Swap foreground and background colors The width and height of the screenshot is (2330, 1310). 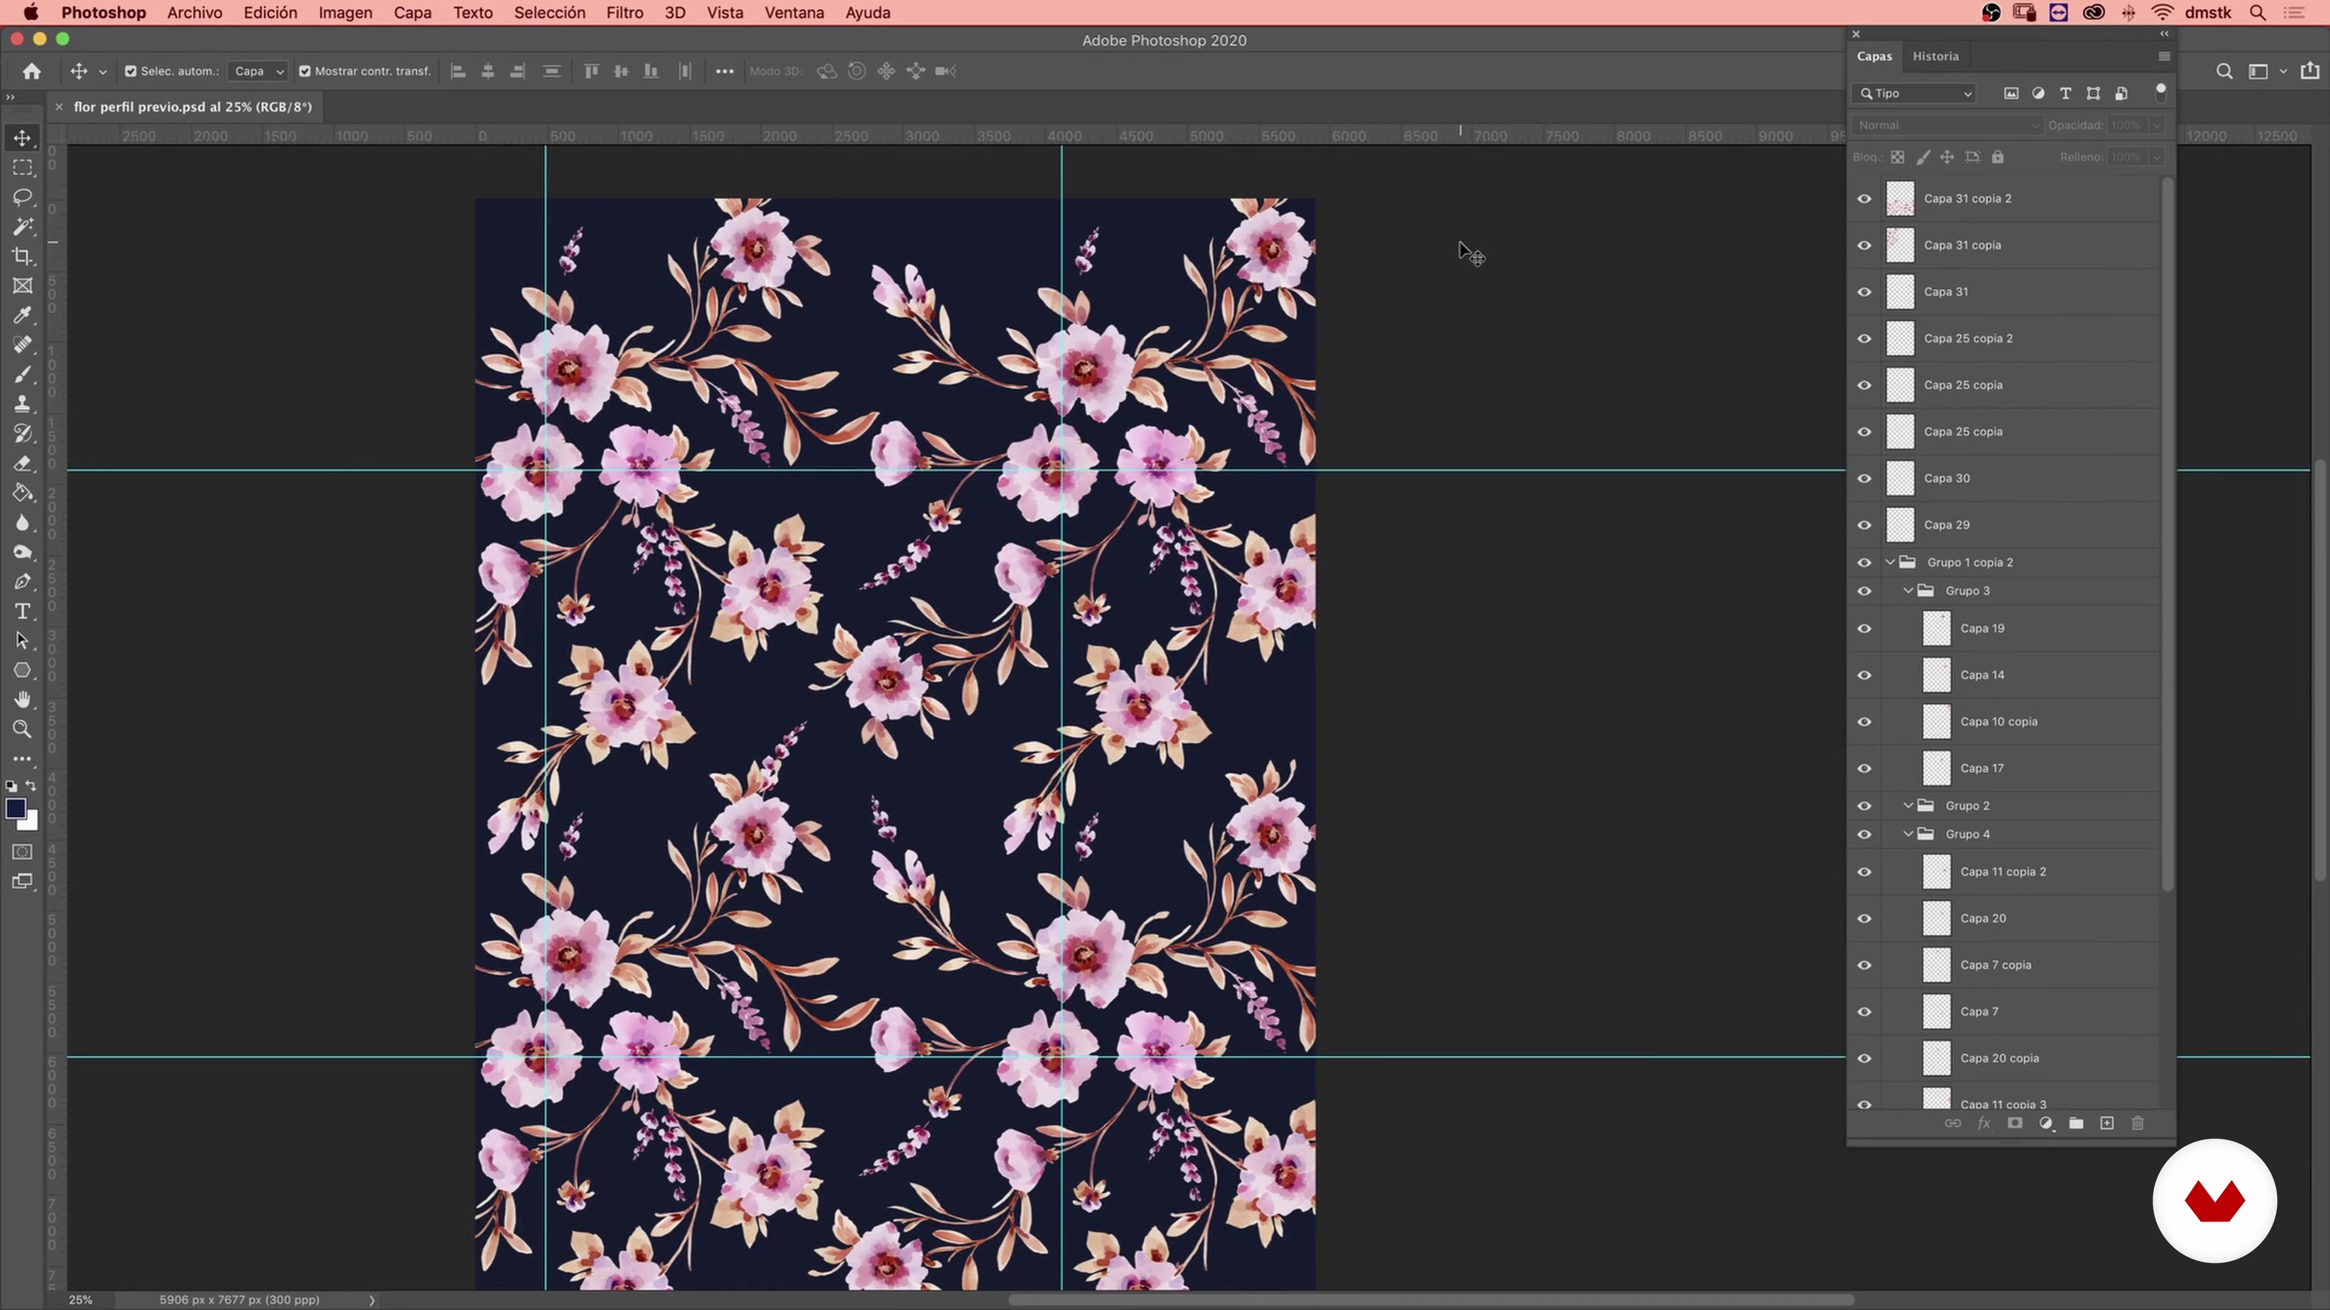(x=32, y=785)
